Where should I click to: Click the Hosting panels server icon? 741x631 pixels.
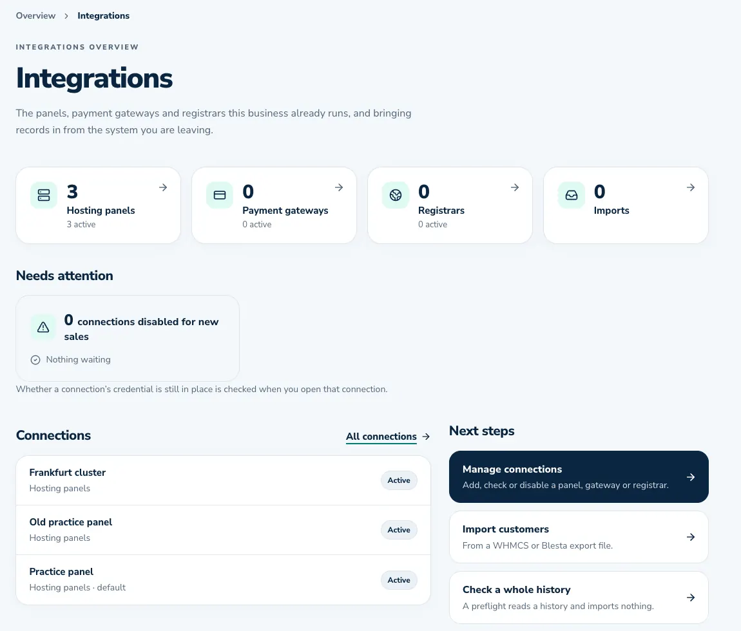(x=44, y=195)
